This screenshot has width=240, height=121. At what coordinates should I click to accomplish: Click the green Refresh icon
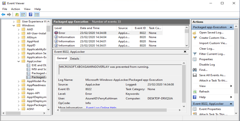click(x=195, y=92)
